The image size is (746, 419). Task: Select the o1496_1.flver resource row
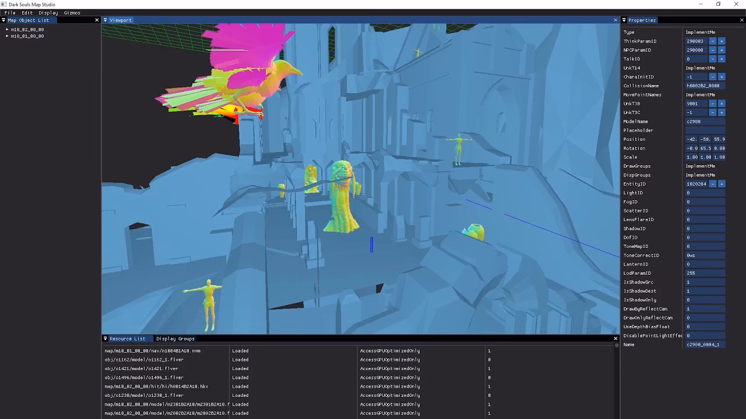358,378
